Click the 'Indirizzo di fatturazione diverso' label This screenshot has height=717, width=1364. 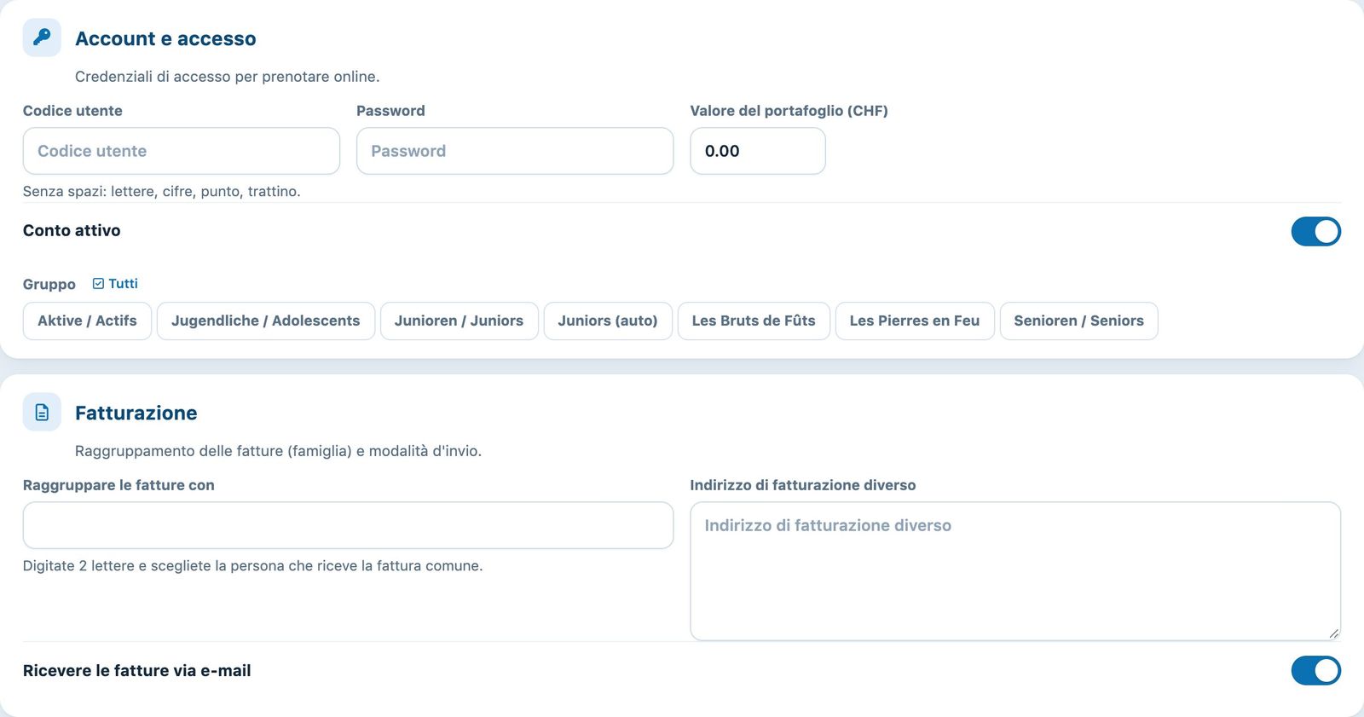(x=803, y=485)
